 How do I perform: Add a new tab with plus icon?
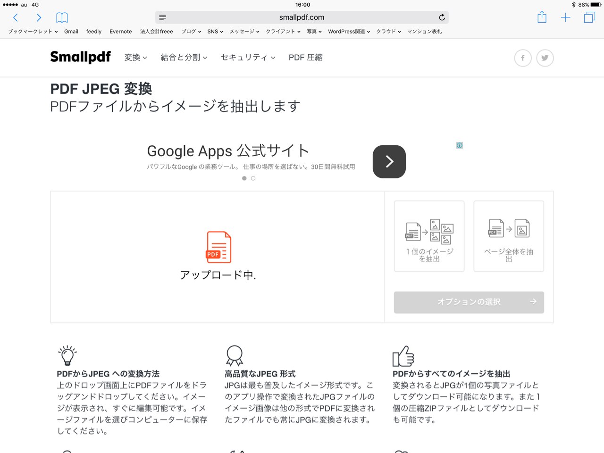565,18
